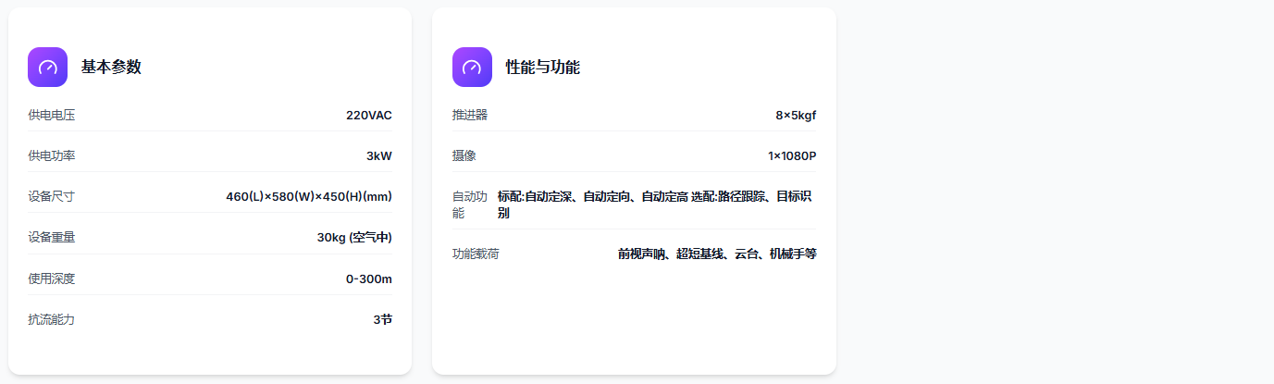This screenshot has height=384, width=1274.
Task: Select the 性能与功能 card heading
Action: point(542,67)
